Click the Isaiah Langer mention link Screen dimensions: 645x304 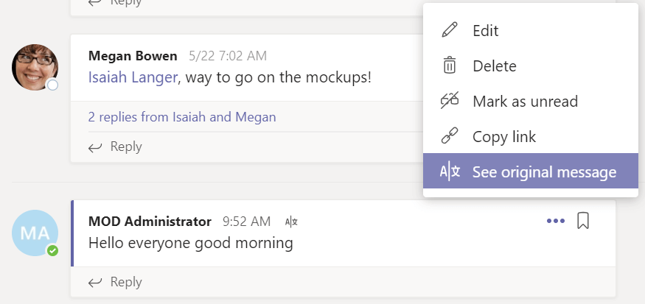click(x=133, y=77)
